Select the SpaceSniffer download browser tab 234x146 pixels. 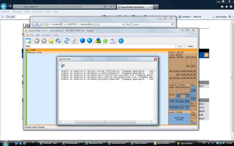pyautogui.click(x=135, y=7)
